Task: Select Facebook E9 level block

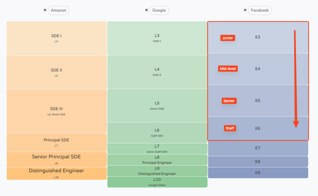Action: tap(258, 173)
